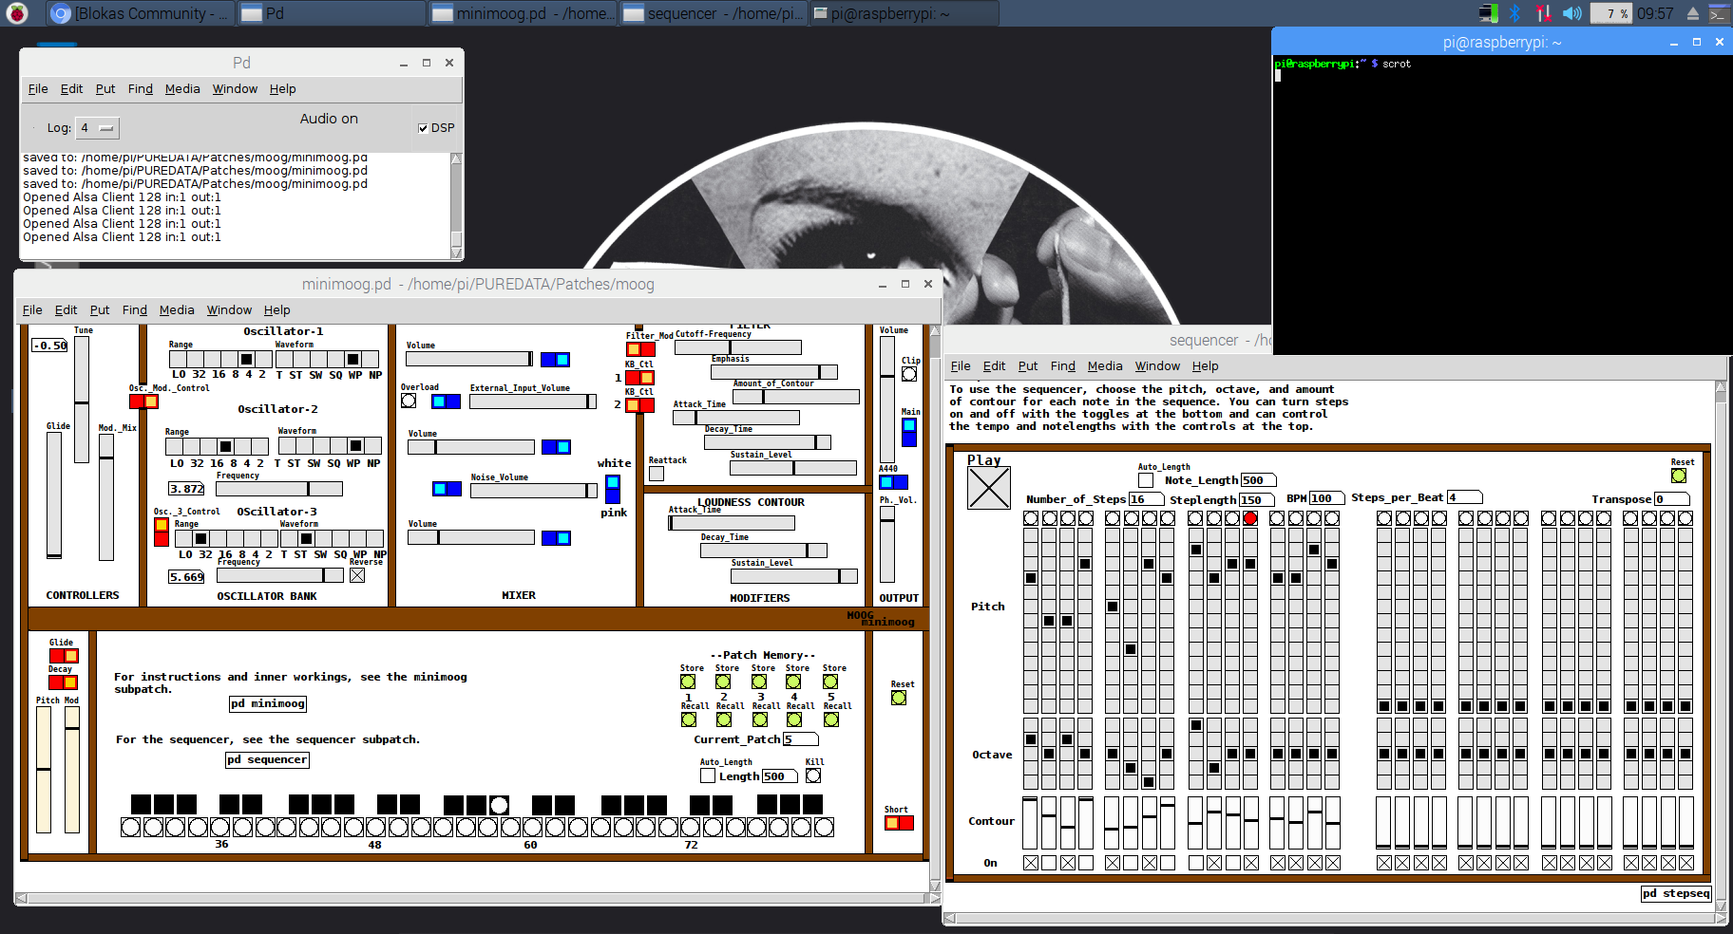Click the Pd console vertical scrollbar
The width and height of the screenshot is (1733, 934).
[x=456, y=205]
